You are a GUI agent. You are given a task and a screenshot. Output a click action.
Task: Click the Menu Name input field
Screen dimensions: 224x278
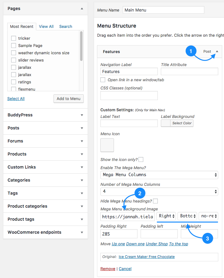[x=164, y=10]
